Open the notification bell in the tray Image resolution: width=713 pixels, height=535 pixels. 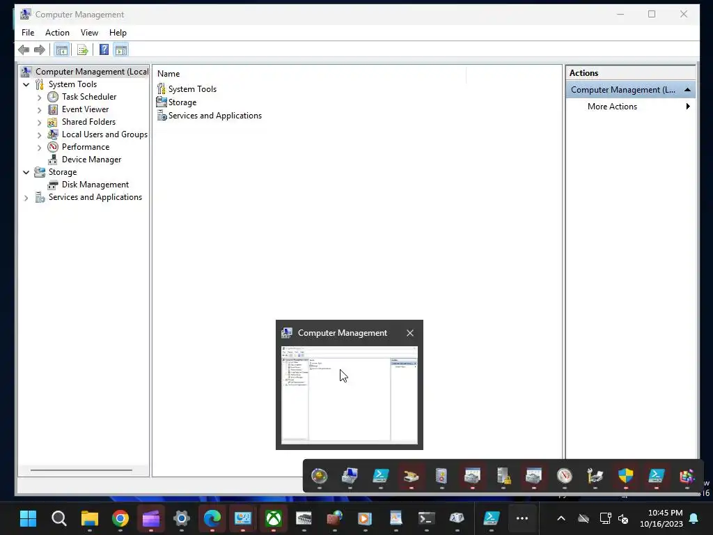point(694,518)
